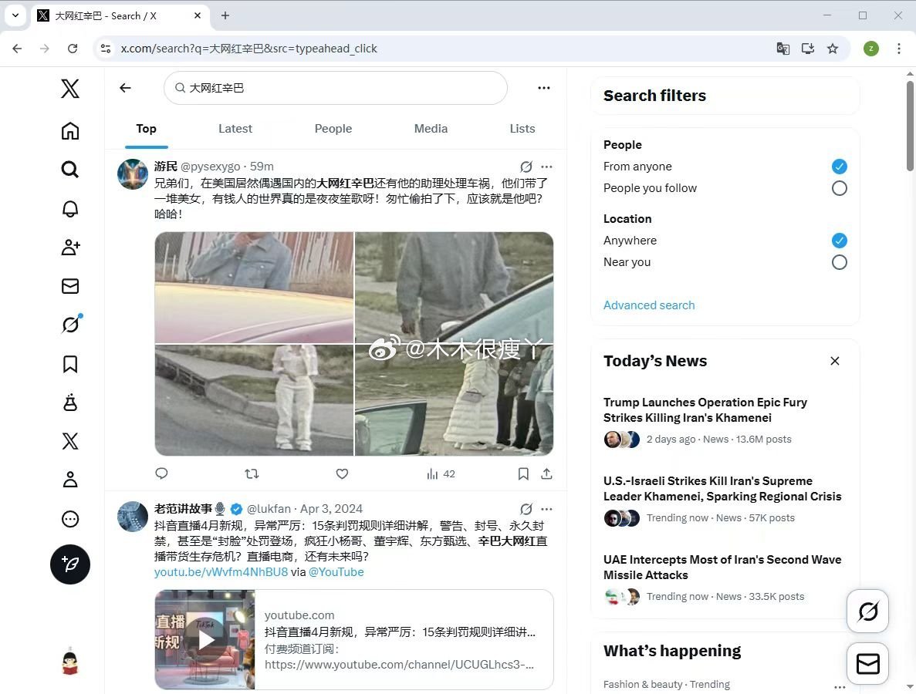Go to Home via house icon

pyautogui.click(x=70, y=131)
